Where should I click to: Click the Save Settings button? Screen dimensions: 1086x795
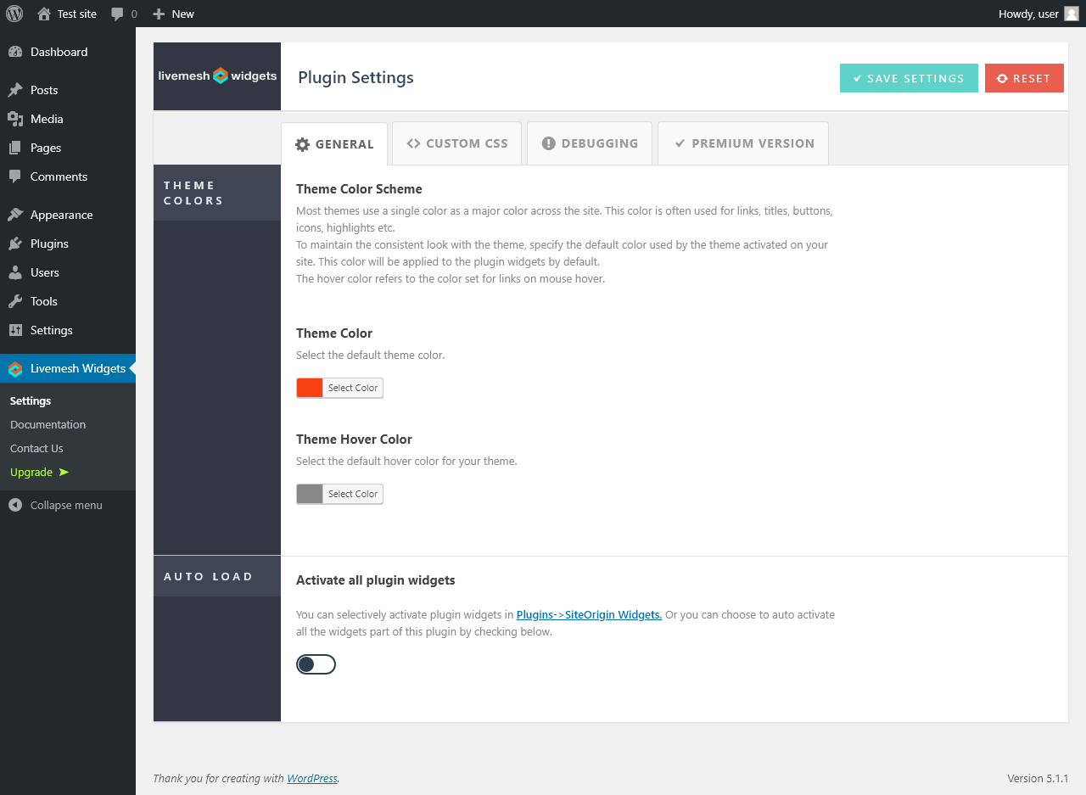point(909,78)
